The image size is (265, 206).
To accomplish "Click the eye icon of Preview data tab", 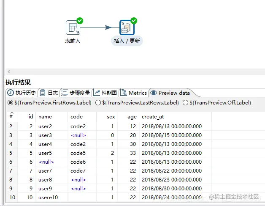I will pyautogui.click(x=154, y=93).
